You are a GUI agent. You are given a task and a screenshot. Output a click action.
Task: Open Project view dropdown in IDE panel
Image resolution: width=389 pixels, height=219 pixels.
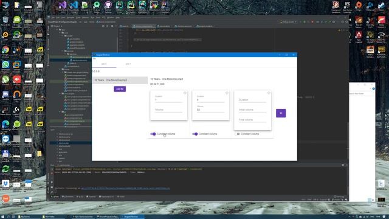point(57,26)
